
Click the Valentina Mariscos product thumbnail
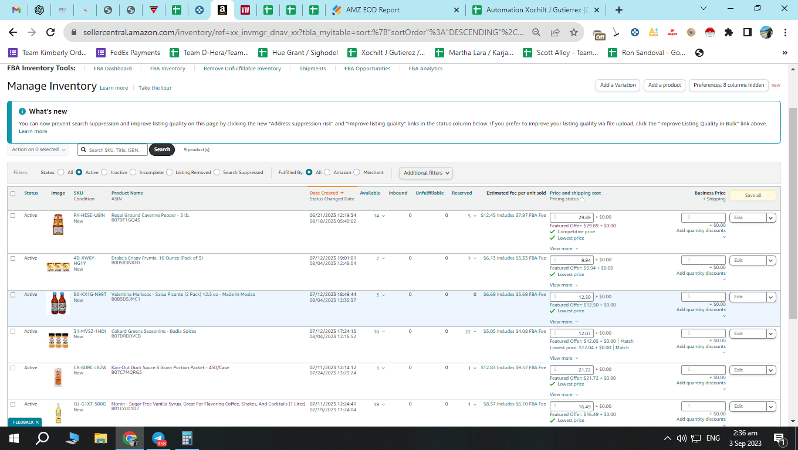click(58, 304)
